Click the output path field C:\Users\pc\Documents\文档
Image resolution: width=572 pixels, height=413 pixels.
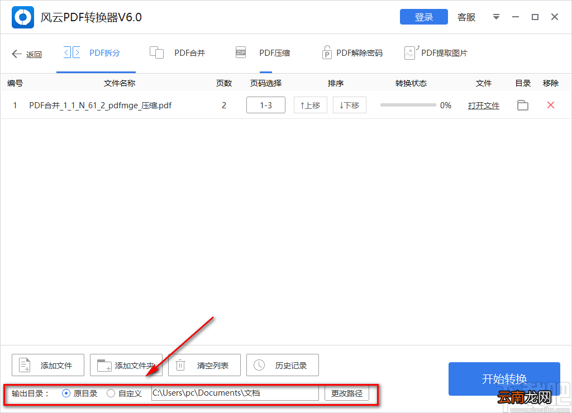pos(235,393)
